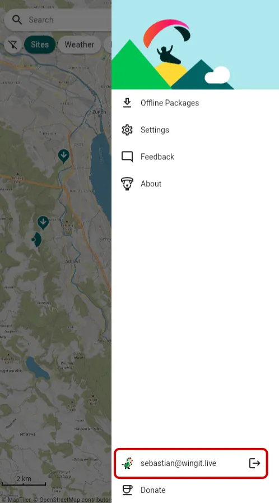279x503 pixels.
Task: Select the upper landing site map marker
Action: 64,156
